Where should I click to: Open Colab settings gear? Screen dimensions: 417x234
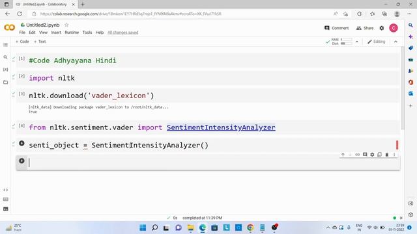382,28
